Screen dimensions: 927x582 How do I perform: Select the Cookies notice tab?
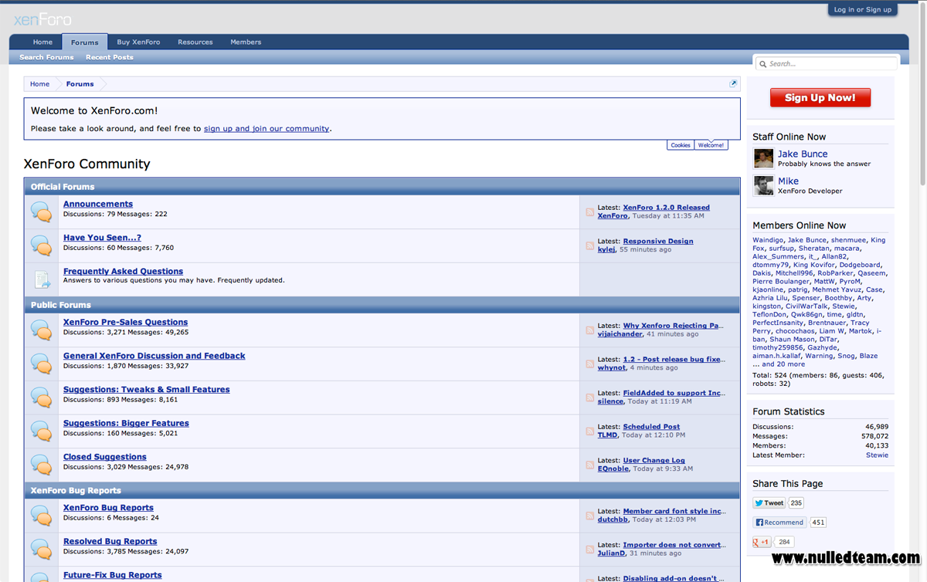click(x=681, y=145)
